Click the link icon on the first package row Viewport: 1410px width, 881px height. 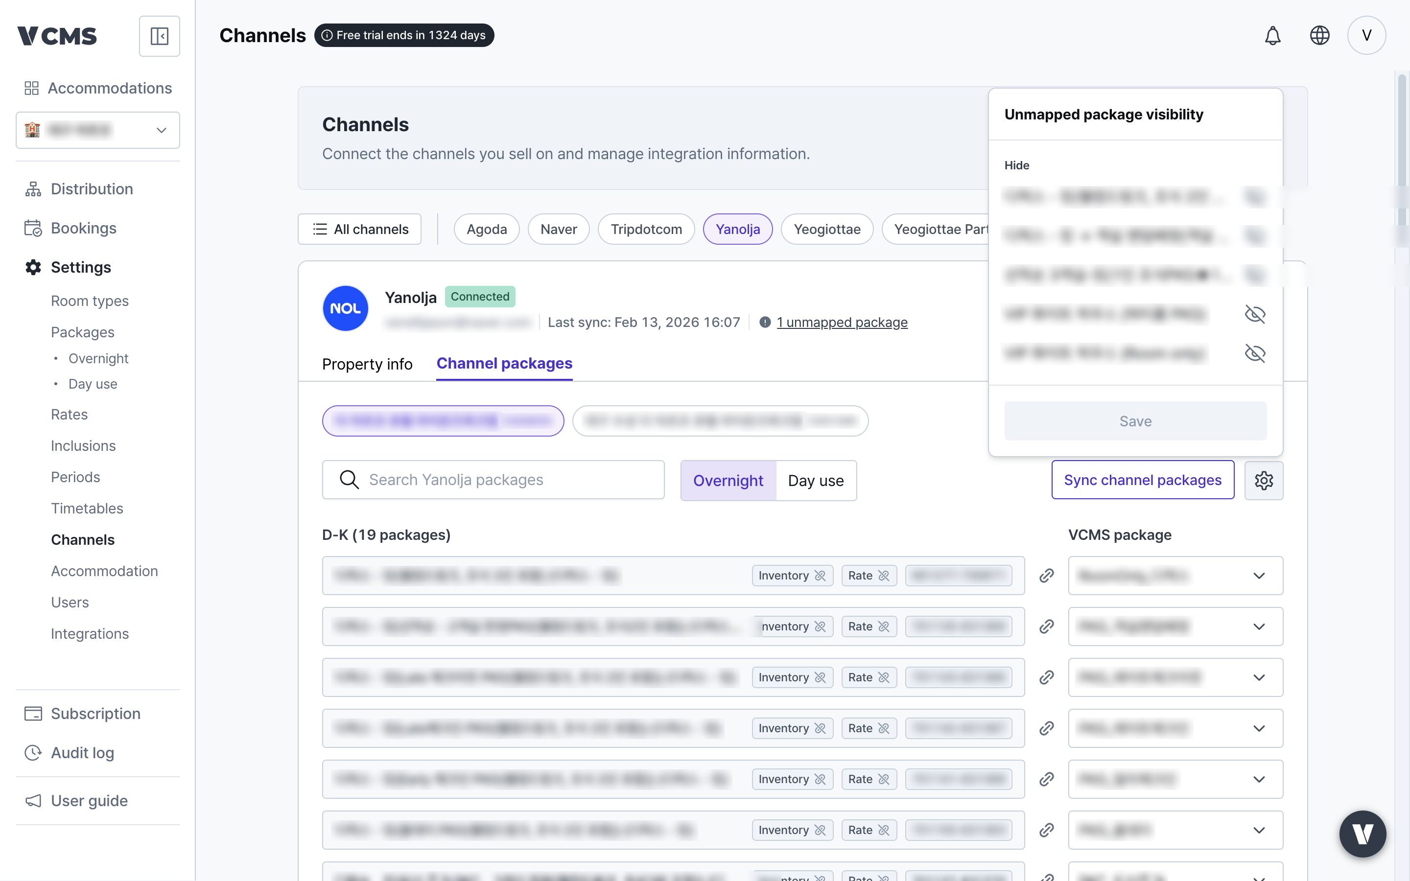pyautogui.click(x=1046, y=576)
